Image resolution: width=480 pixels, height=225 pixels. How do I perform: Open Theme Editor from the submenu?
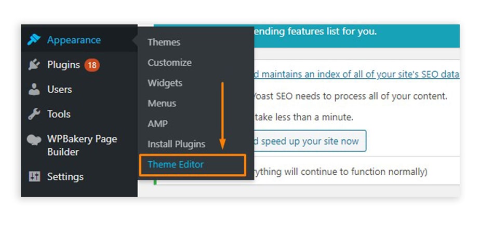(176, 164)
